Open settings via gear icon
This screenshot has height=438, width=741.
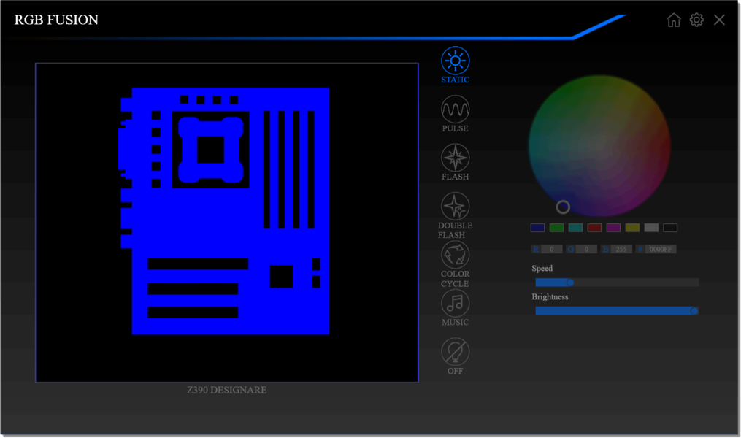click(x=696, y=20)
